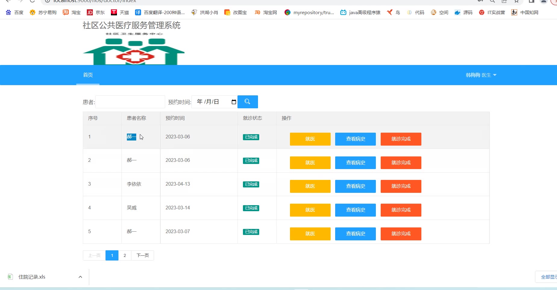This screenshot has height=290, width=557.
Task: Open the 预约时间 date picker field
Action: click(x=214, y=102)
